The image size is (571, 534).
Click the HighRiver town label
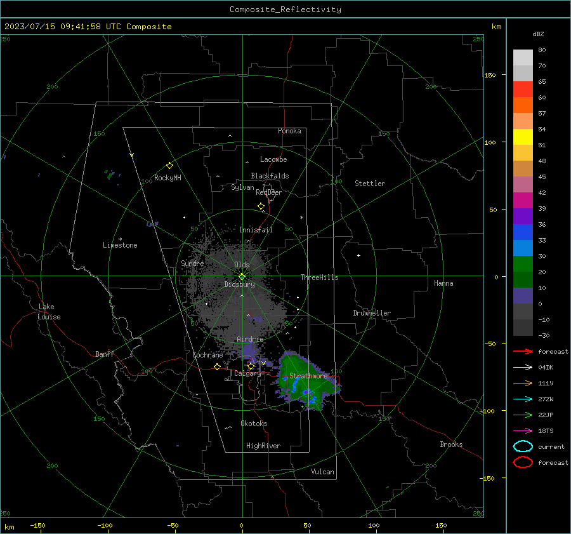coord(263,446)
